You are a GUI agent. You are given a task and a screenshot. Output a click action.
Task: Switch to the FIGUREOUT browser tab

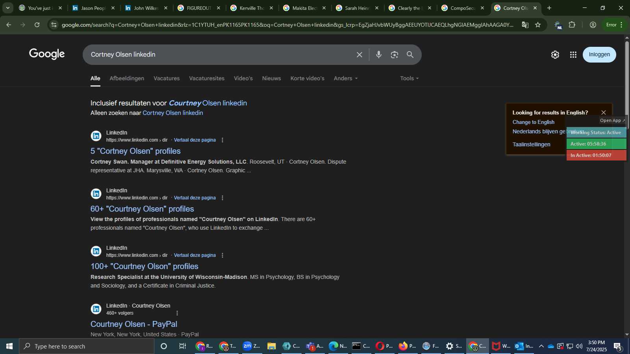pos(198,8)
